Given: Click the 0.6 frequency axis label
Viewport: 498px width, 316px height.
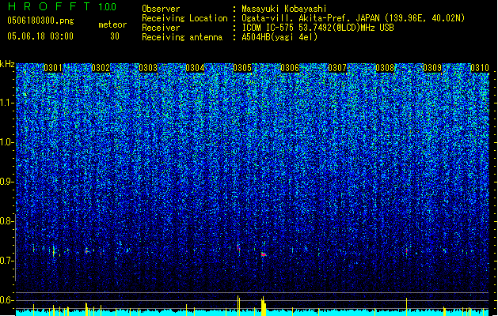Looking at the screenshot, I should pos(6,300).
